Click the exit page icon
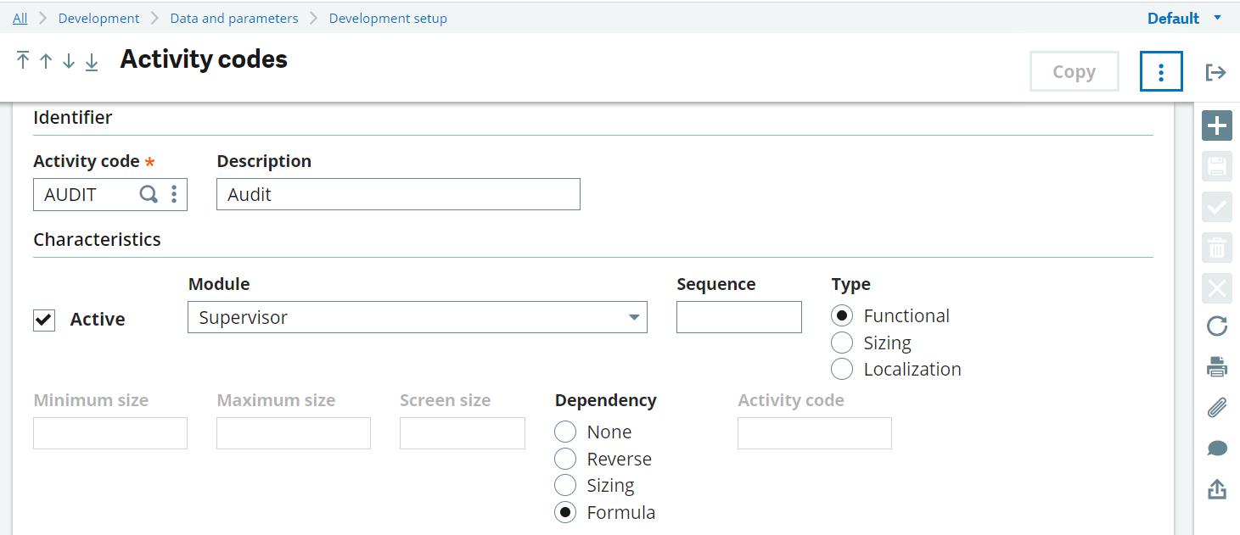The width and height of the screenshot is (1240, 535). (1215, 72)
